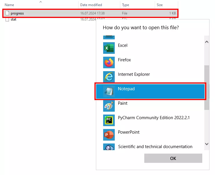This screenshot has width=215, height=175.
Task: Pick Paint from the app list
Action: 150,106
